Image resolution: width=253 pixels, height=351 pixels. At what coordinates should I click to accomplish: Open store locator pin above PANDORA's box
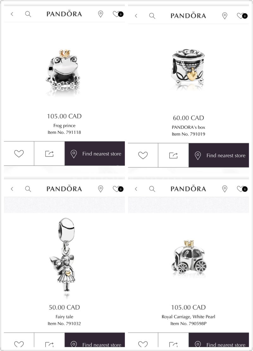pos(225,16)
